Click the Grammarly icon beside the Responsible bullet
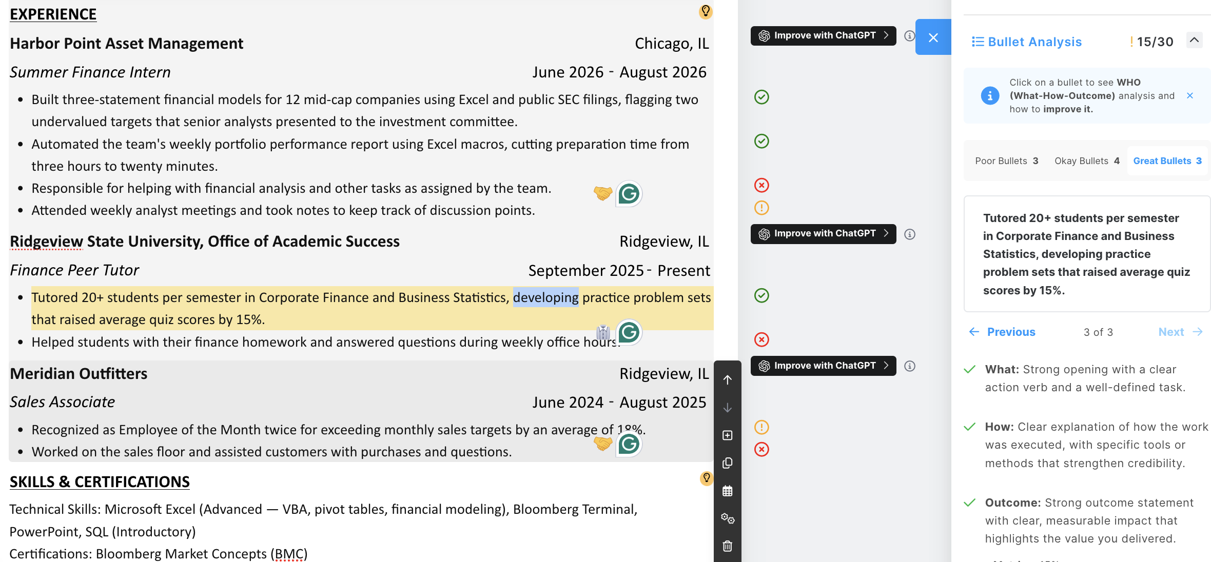The image size is (1211, 562). coord(629,194)
